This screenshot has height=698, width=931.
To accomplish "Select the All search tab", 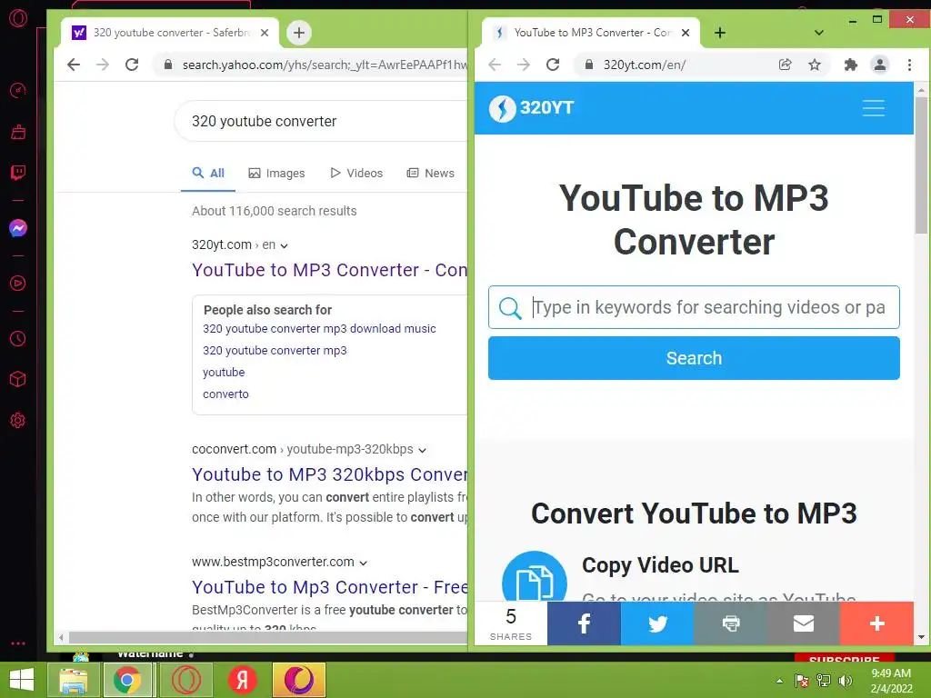I will pos(208,174).
